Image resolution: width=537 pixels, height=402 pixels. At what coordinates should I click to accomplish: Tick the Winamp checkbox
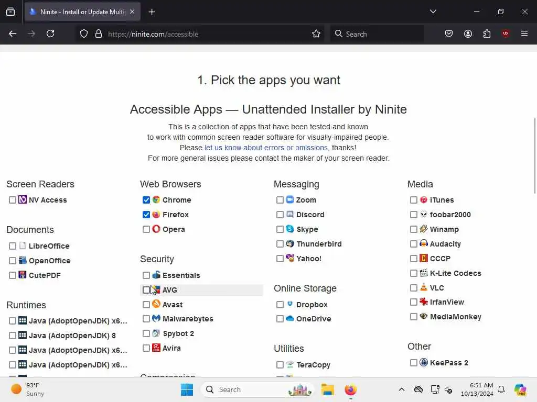[414, 229]
